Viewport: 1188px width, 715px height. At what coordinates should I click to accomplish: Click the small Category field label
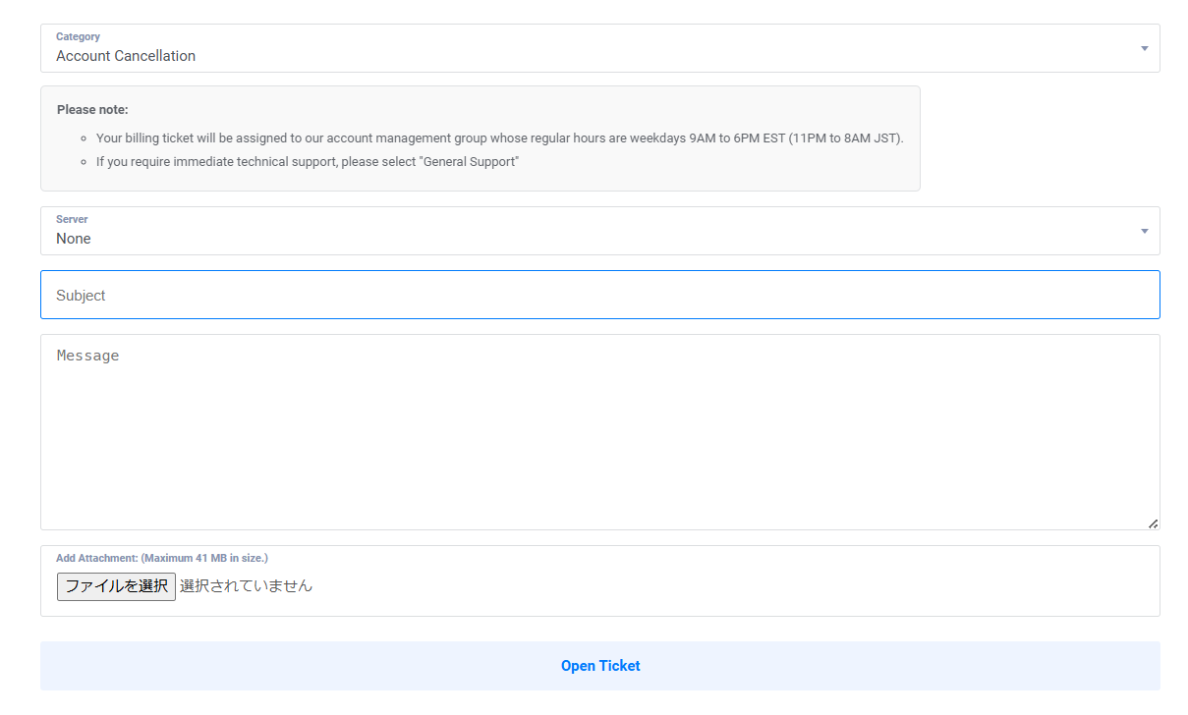78,36
